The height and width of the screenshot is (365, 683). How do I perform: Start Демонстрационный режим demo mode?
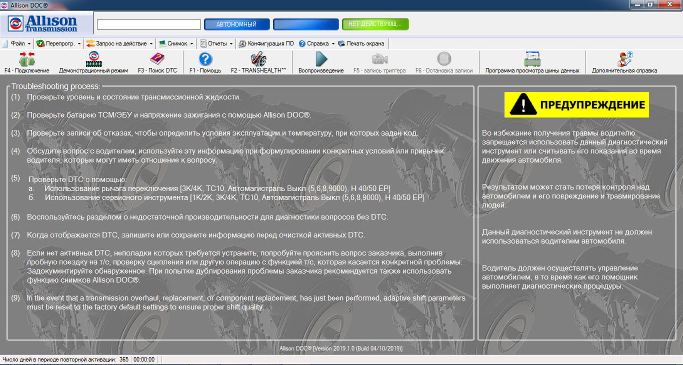(93, 60)
